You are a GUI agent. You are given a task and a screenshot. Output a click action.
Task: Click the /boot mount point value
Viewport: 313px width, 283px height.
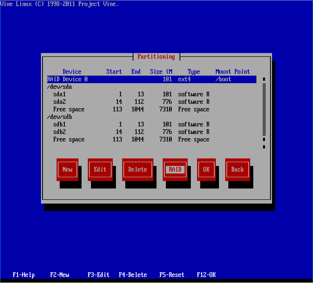point(223,79)
